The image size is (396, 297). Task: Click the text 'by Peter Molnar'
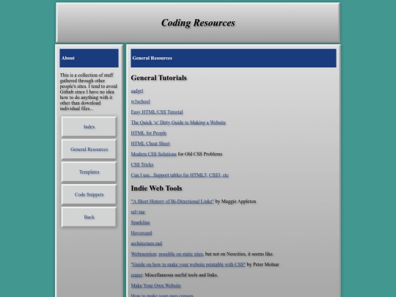tap(263, 265)
